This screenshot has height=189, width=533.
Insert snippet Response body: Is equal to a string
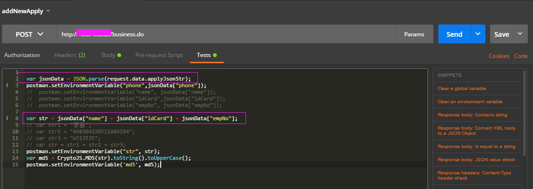pos(476,147)
